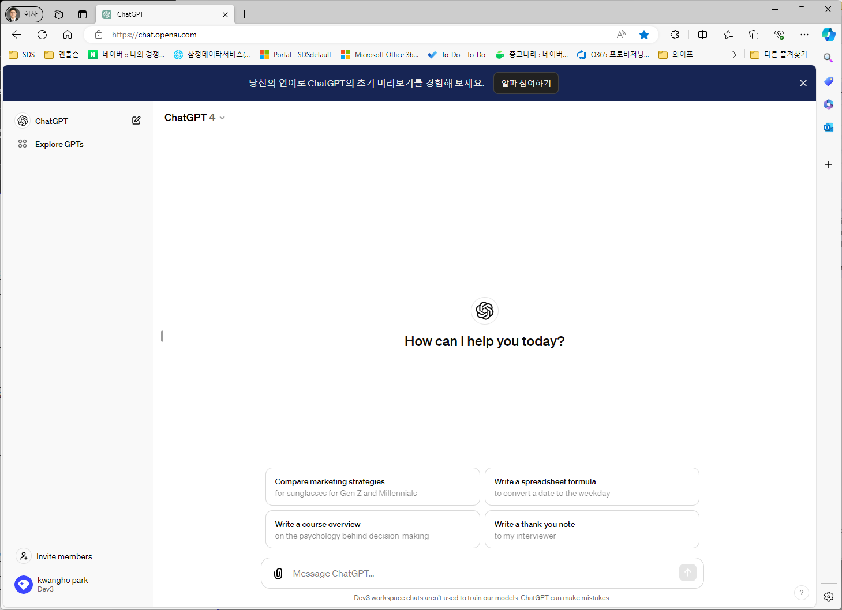Open a new browser tab

tap(245, 14)
